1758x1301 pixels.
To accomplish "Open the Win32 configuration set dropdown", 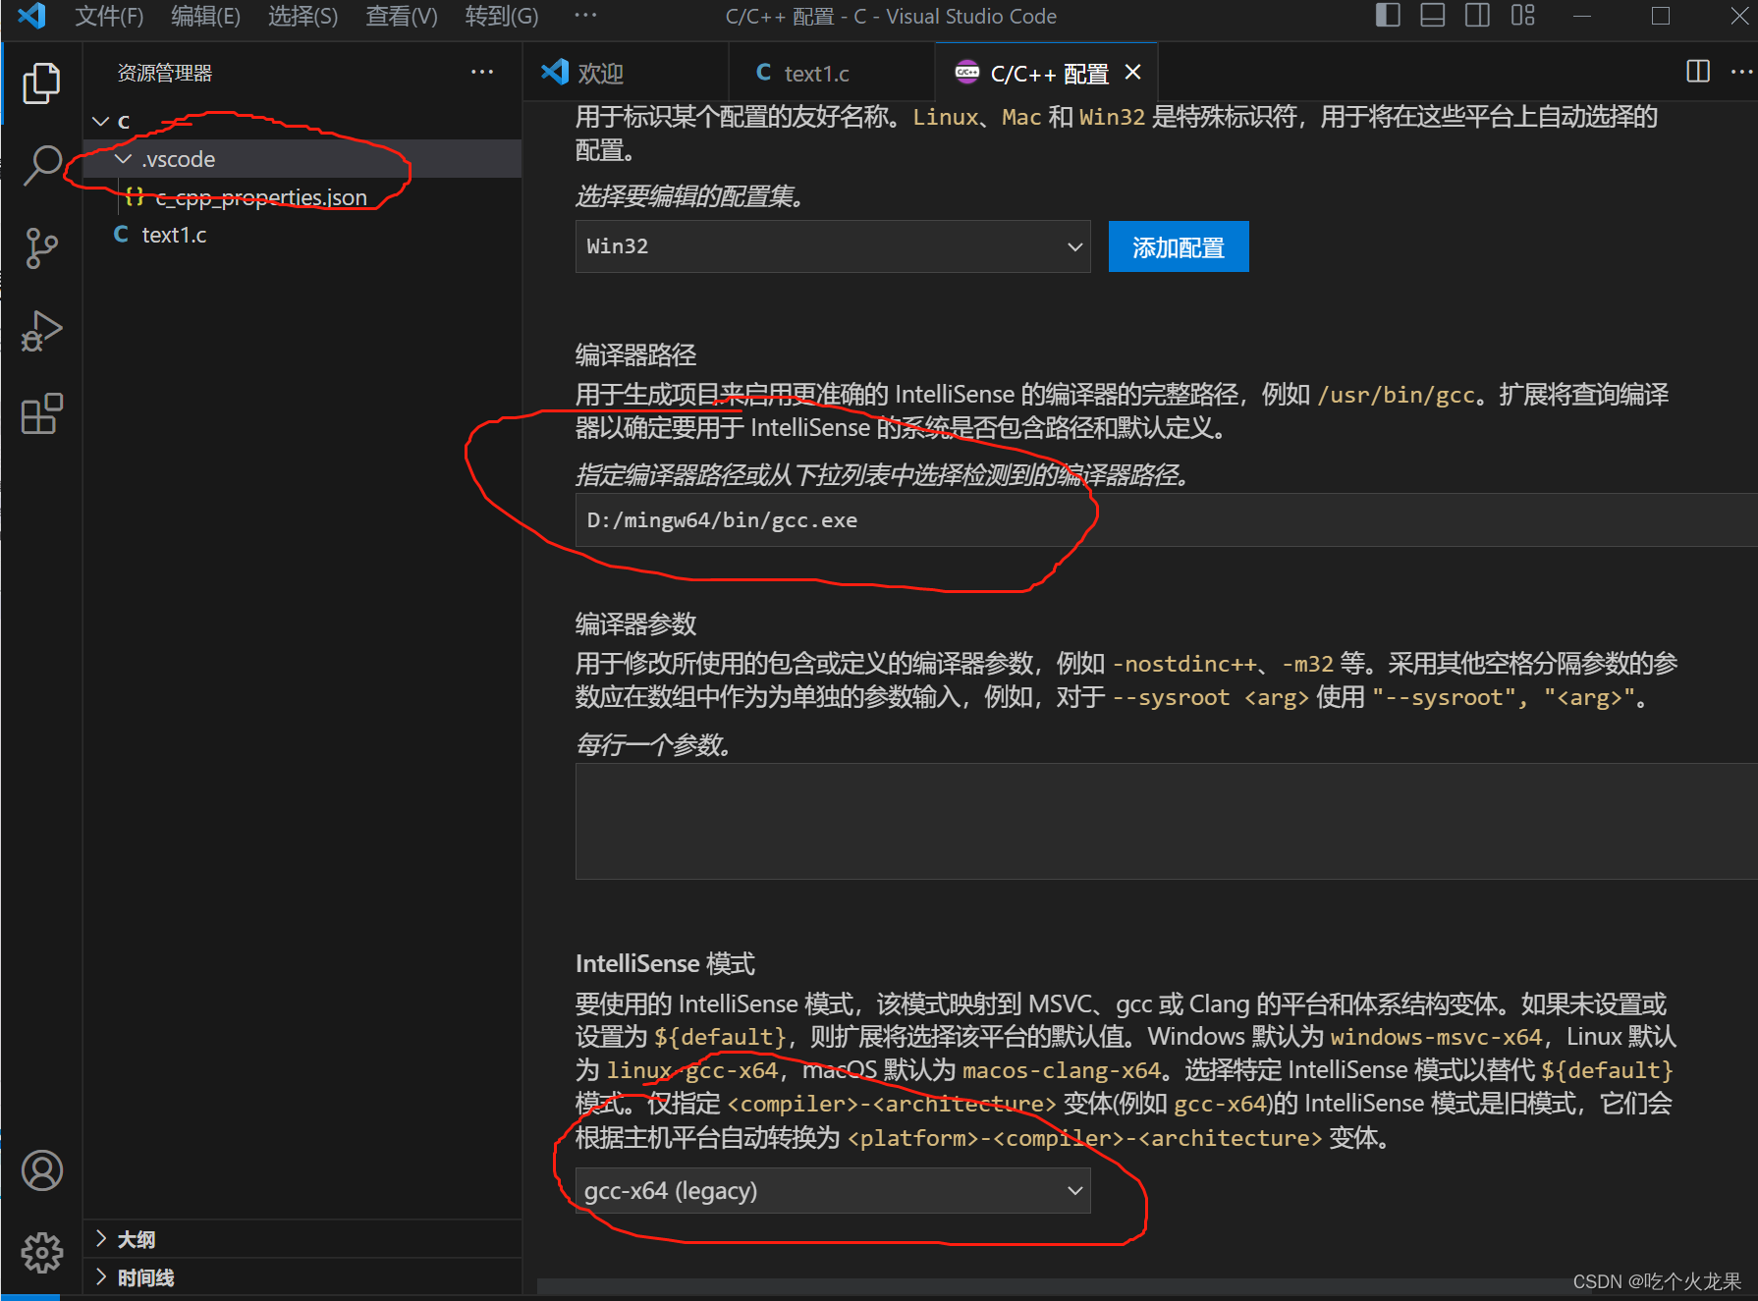I will click(832, 246).
